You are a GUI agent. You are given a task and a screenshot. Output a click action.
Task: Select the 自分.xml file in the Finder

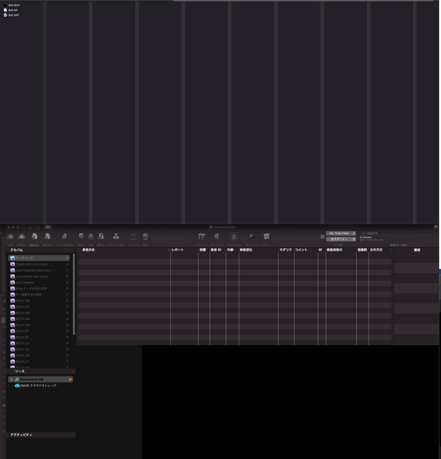(11, 15)
